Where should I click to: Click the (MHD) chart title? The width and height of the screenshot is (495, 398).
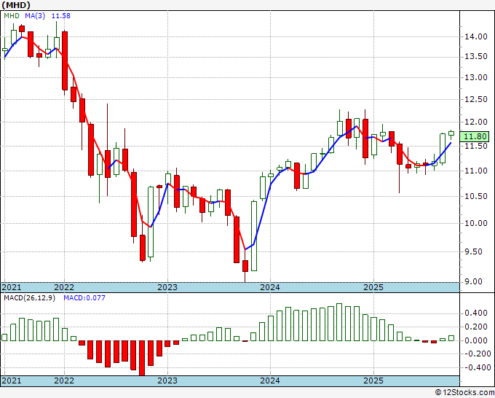pyautogui.click(x=16, y=5)
